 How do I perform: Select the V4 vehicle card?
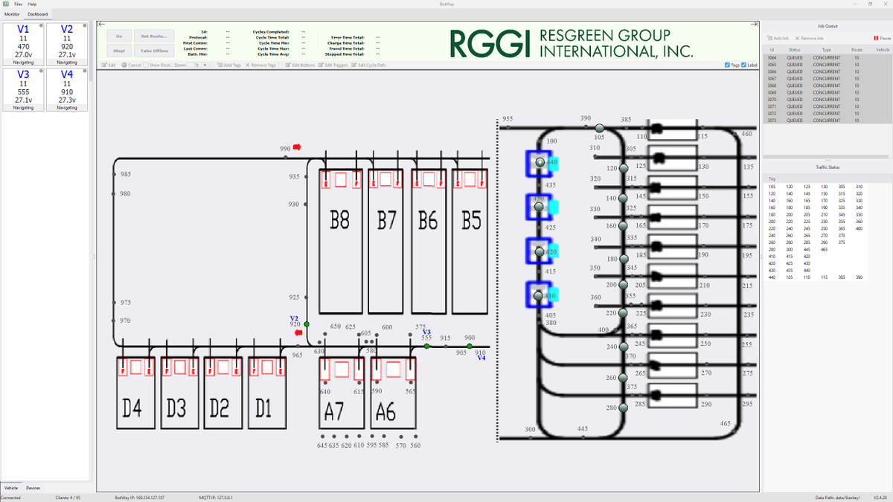coord(67,90)
